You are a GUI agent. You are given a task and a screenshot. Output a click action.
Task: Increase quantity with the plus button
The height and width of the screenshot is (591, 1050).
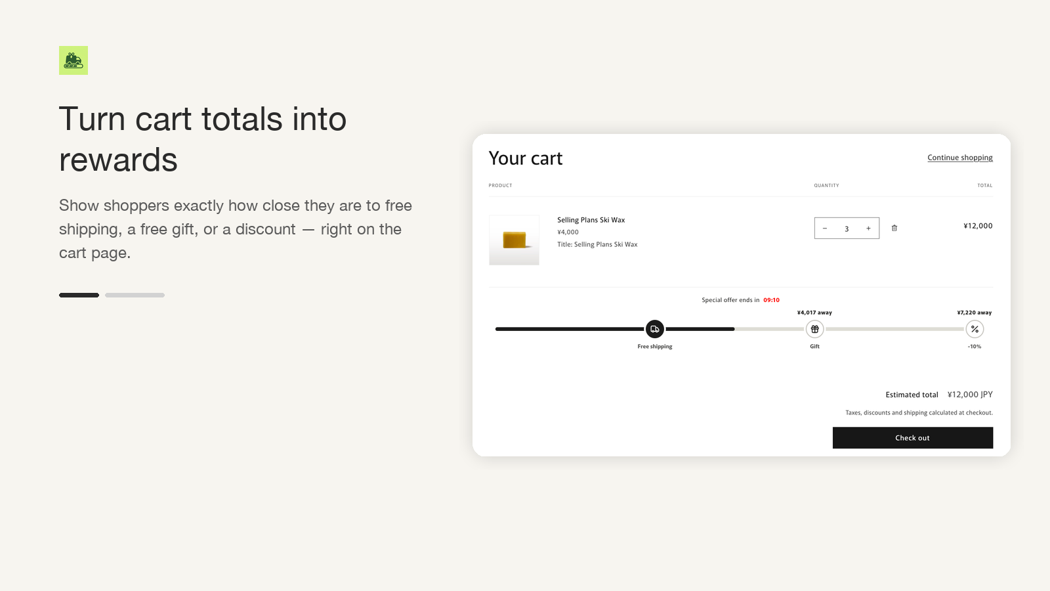coord(868,229)
